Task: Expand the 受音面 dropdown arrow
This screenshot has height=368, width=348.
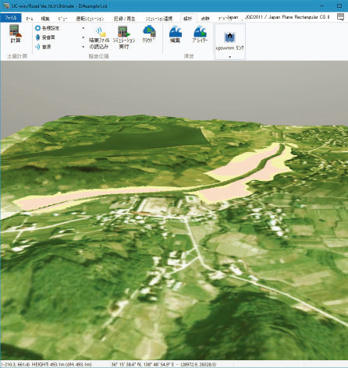Action: (x=83, y=37)
